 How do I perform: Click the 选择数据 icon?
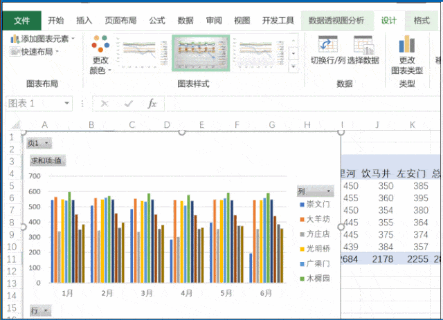click(x=363, y=45)
